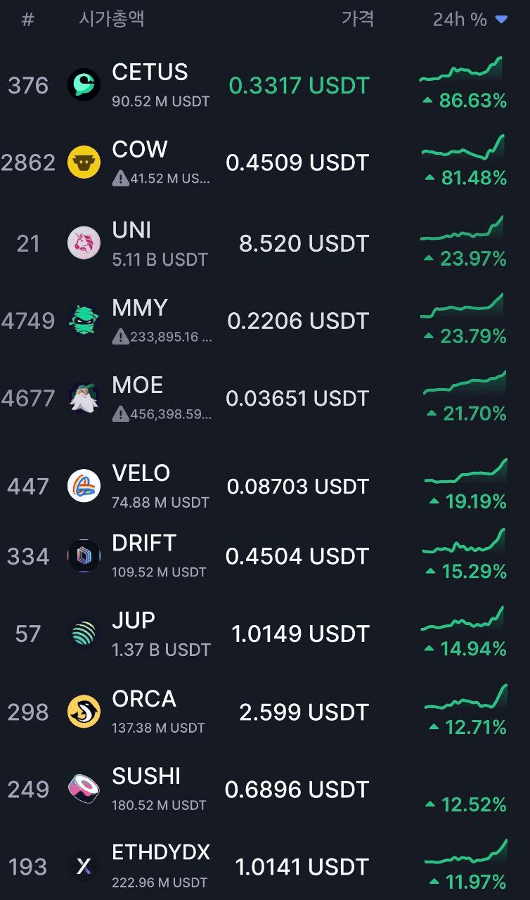Open the MOE wizard logo

84,398
